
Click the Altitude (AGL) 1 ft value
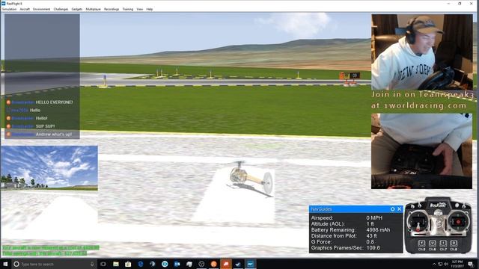pos(370,224)
